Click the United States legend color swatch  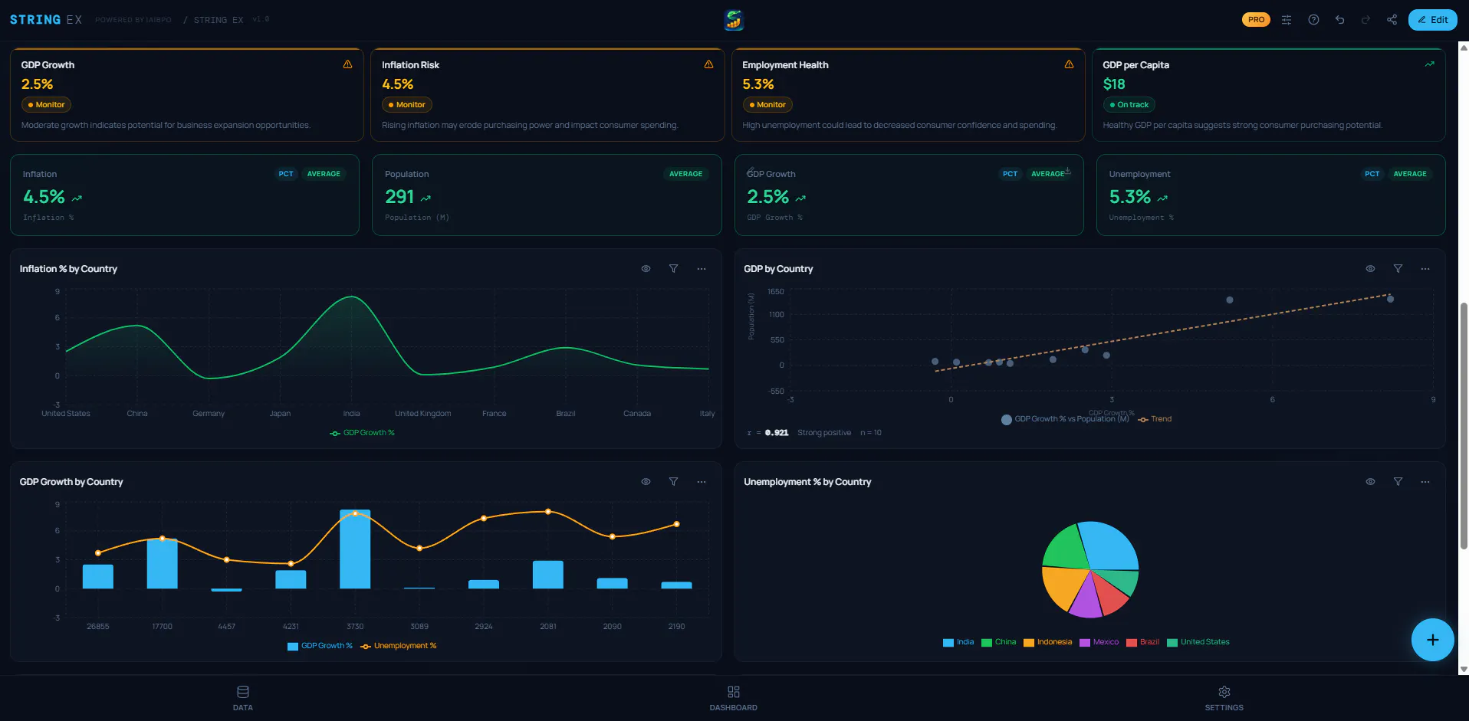[x=1172, y=643]
